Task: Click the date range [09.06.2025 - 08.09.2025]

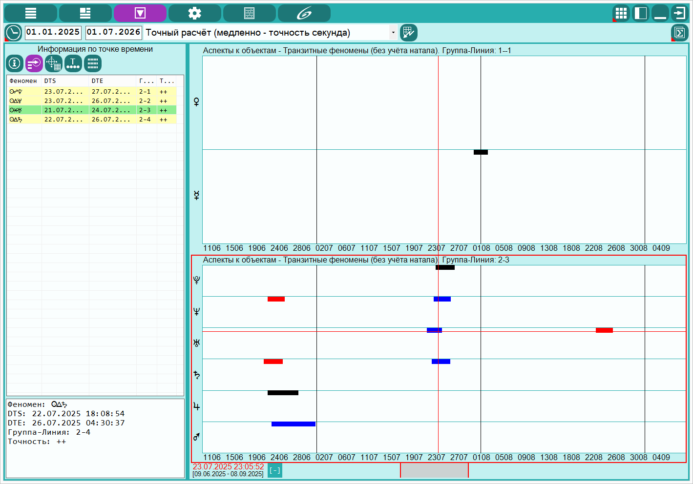Action: [228, 474]
